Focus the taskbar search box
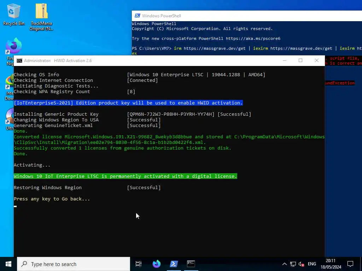The width and height of the screenshot is (362, 271). coord(74,264)
